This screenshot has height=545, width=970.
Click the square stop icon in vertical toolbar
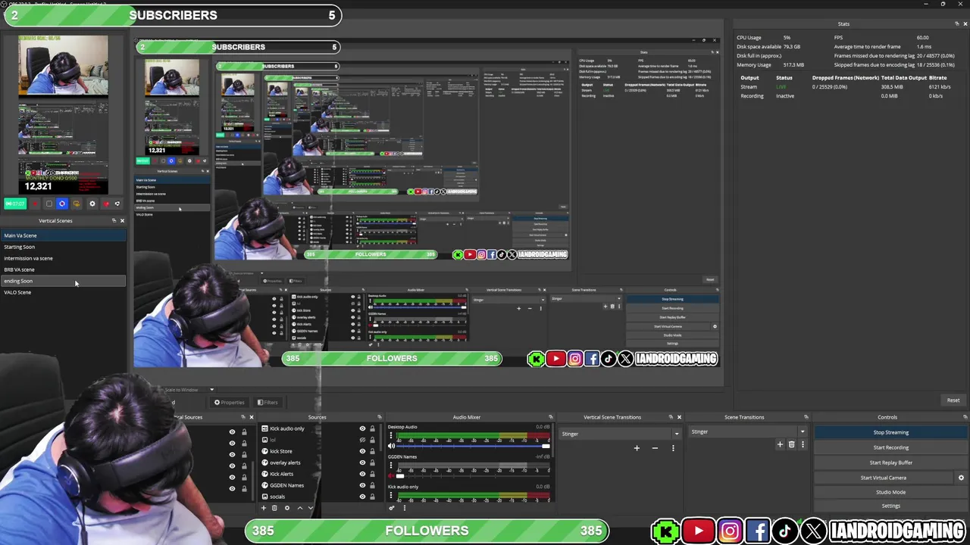[x=49, y=204]
